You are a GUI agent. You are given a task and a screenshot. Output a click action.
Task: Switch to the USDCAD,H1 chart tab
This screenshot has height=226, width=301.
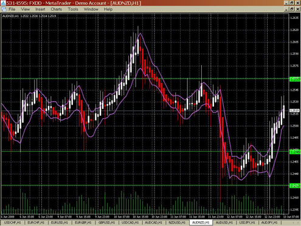coord(130,222)
